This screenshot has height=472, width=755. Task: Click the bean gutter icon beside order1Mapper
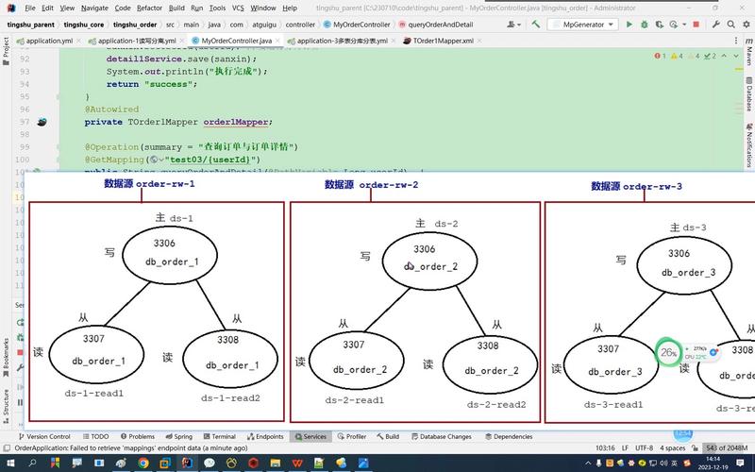(x=42, y=122)
